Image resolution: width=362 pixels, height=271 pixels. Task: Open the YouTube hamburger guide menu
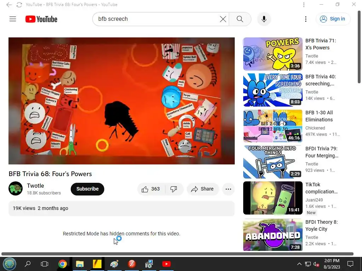point(13,19)
